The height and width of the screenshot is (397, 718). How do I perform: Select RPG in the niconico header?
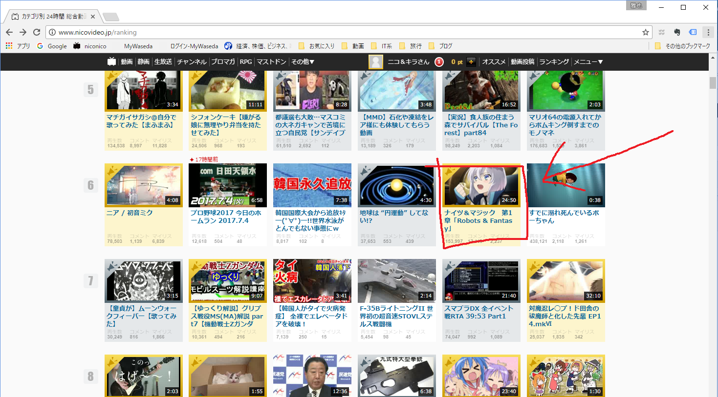246,61
